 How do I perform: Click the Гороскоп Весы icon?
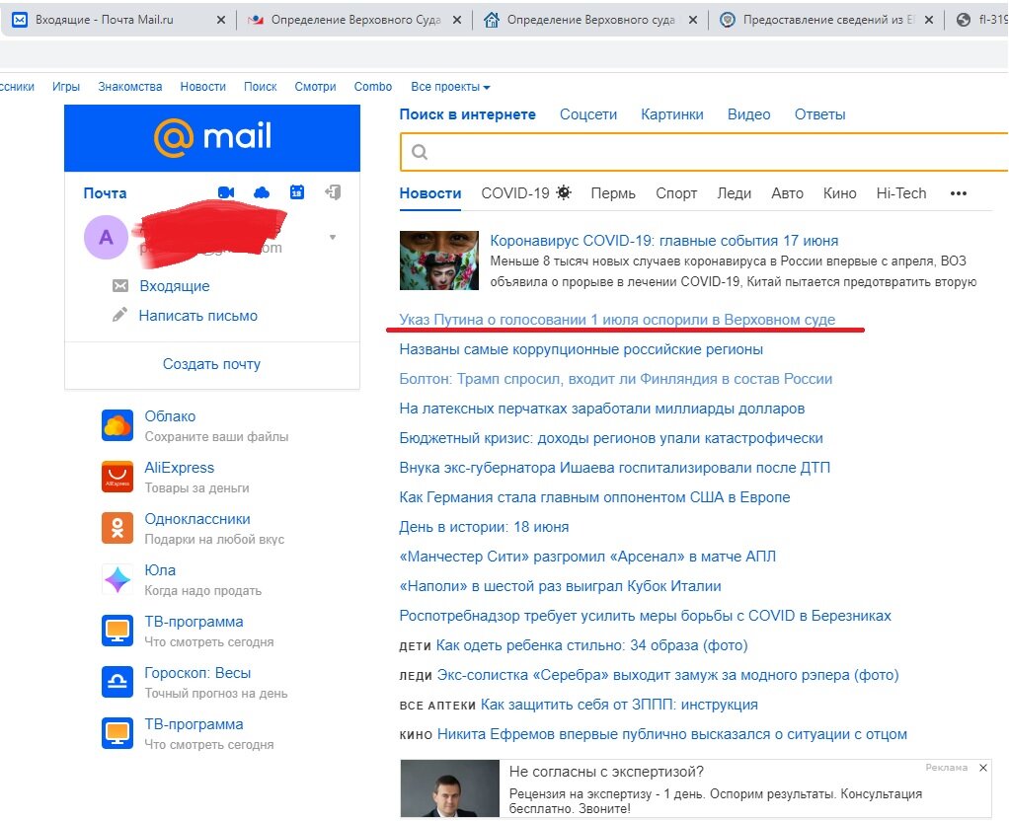pyautogui.click(x=117, y=682)
